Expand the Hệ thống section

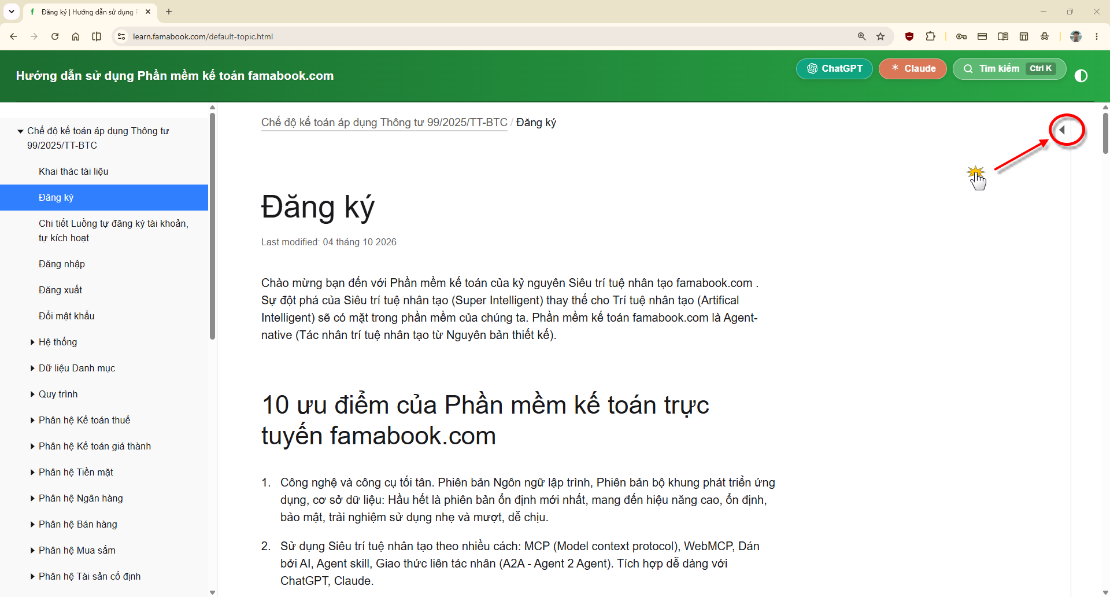33,342
